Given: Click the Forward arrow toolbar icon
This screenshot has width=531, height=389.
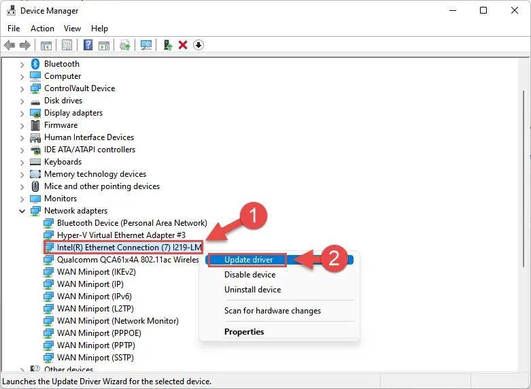Looking at the screenshot, I should 25,45.
